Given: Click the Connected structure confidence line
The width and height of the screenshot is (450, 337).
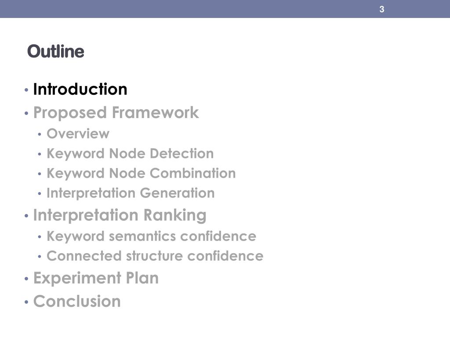Looking at the screenshot, I should [155, 256].
